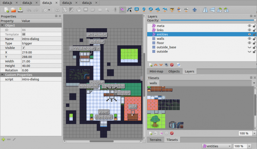
Task: Select the Insert Polyline tool
Action: pos(165,10)
